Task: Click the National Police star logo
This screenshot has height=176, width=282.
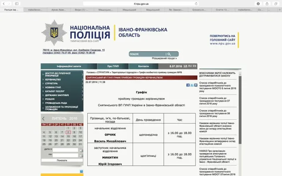Action: click(x=54, y=33)
